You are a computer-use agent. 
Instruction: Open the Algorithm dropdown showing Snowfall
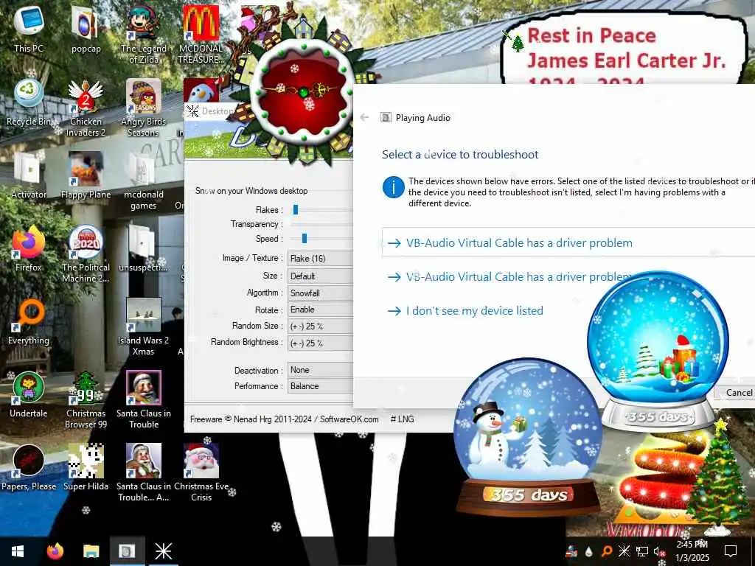click(320, 293)
